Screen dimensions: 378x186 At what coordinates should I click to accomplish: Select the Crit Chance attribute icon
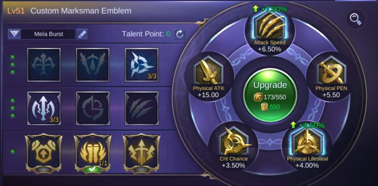coord(233,142)
